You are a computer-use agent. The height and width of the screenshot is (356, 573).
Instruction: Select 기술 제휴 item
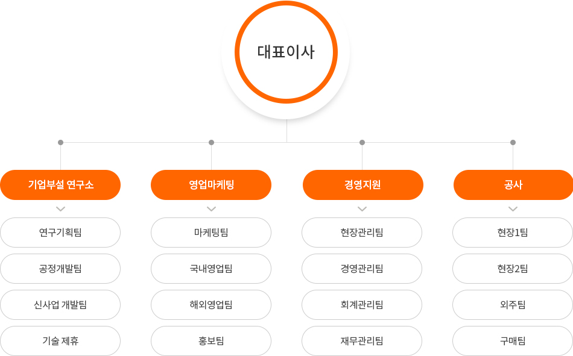60,341
